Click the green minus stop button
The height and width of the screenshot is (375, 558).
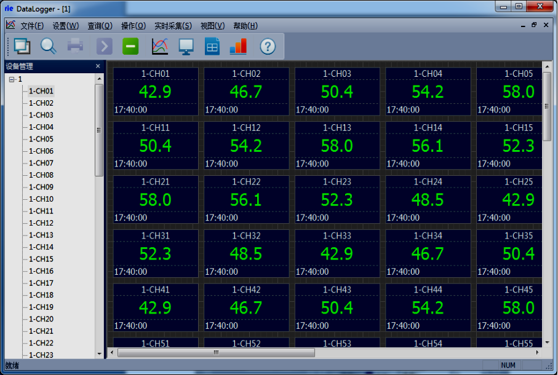click(x=130, y=46)
